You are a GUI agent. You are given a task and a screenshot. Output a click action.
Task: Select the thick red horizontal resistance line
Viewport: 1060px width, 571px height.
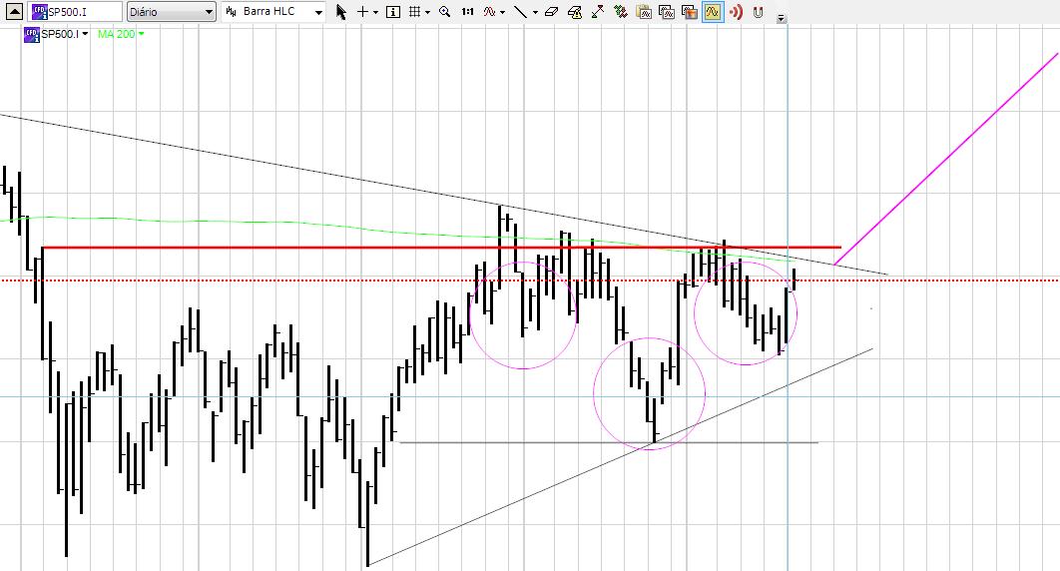(441, 248)
